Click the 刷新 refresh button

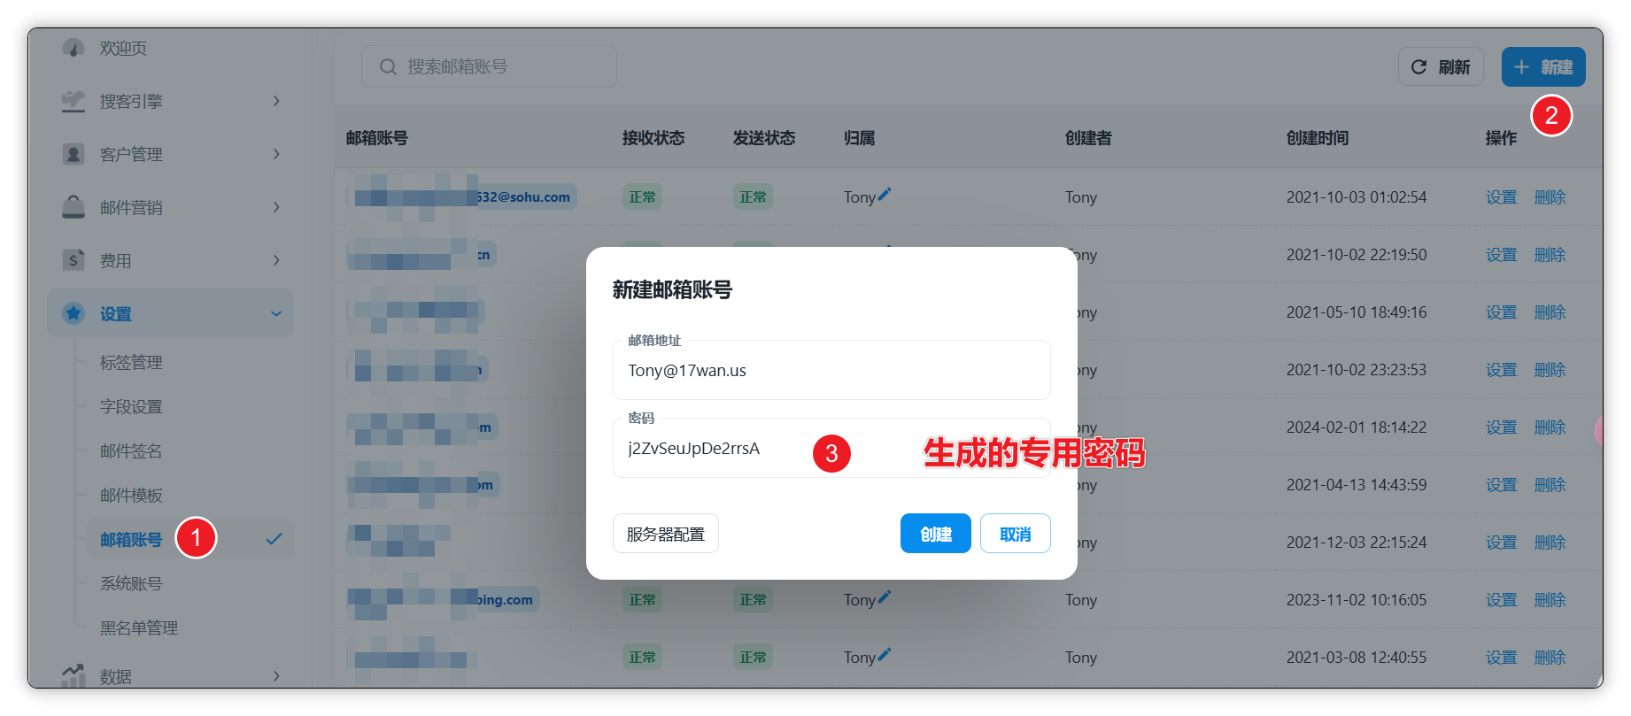[x=1441, y=67]
